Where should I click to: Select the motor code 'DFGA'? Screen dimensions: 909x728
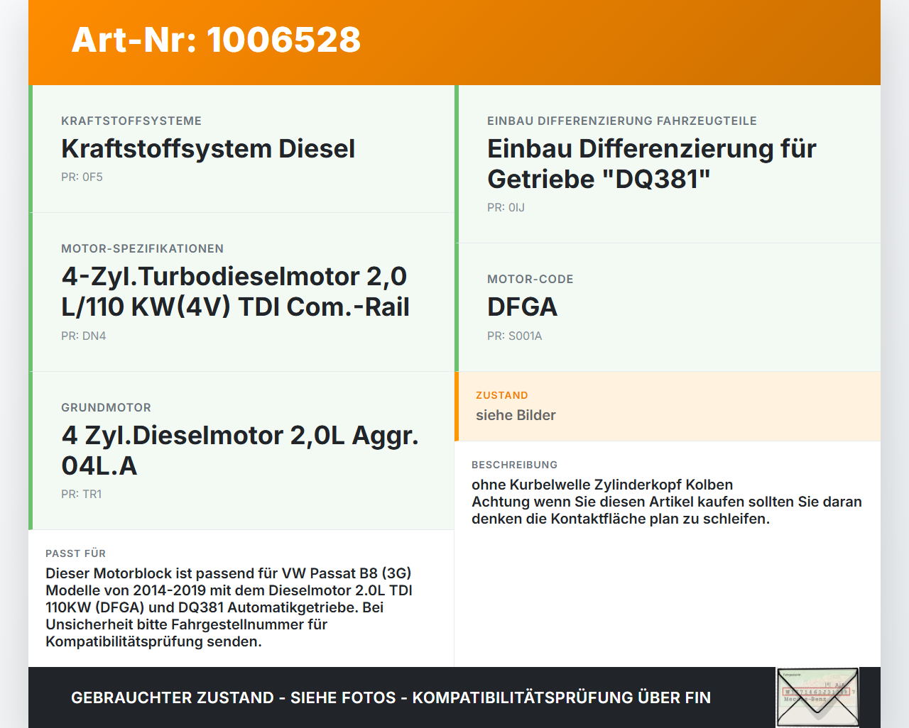click(x=523, y=307)
